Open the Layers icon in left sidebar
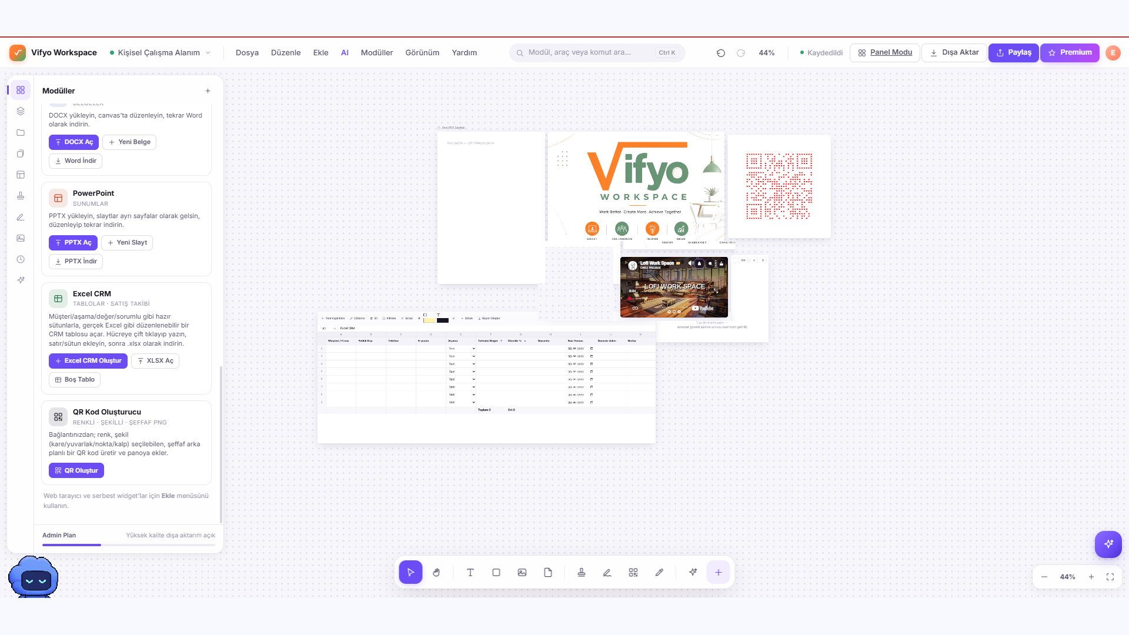Viewport: 1129px width, 635px height. [21, 111]
